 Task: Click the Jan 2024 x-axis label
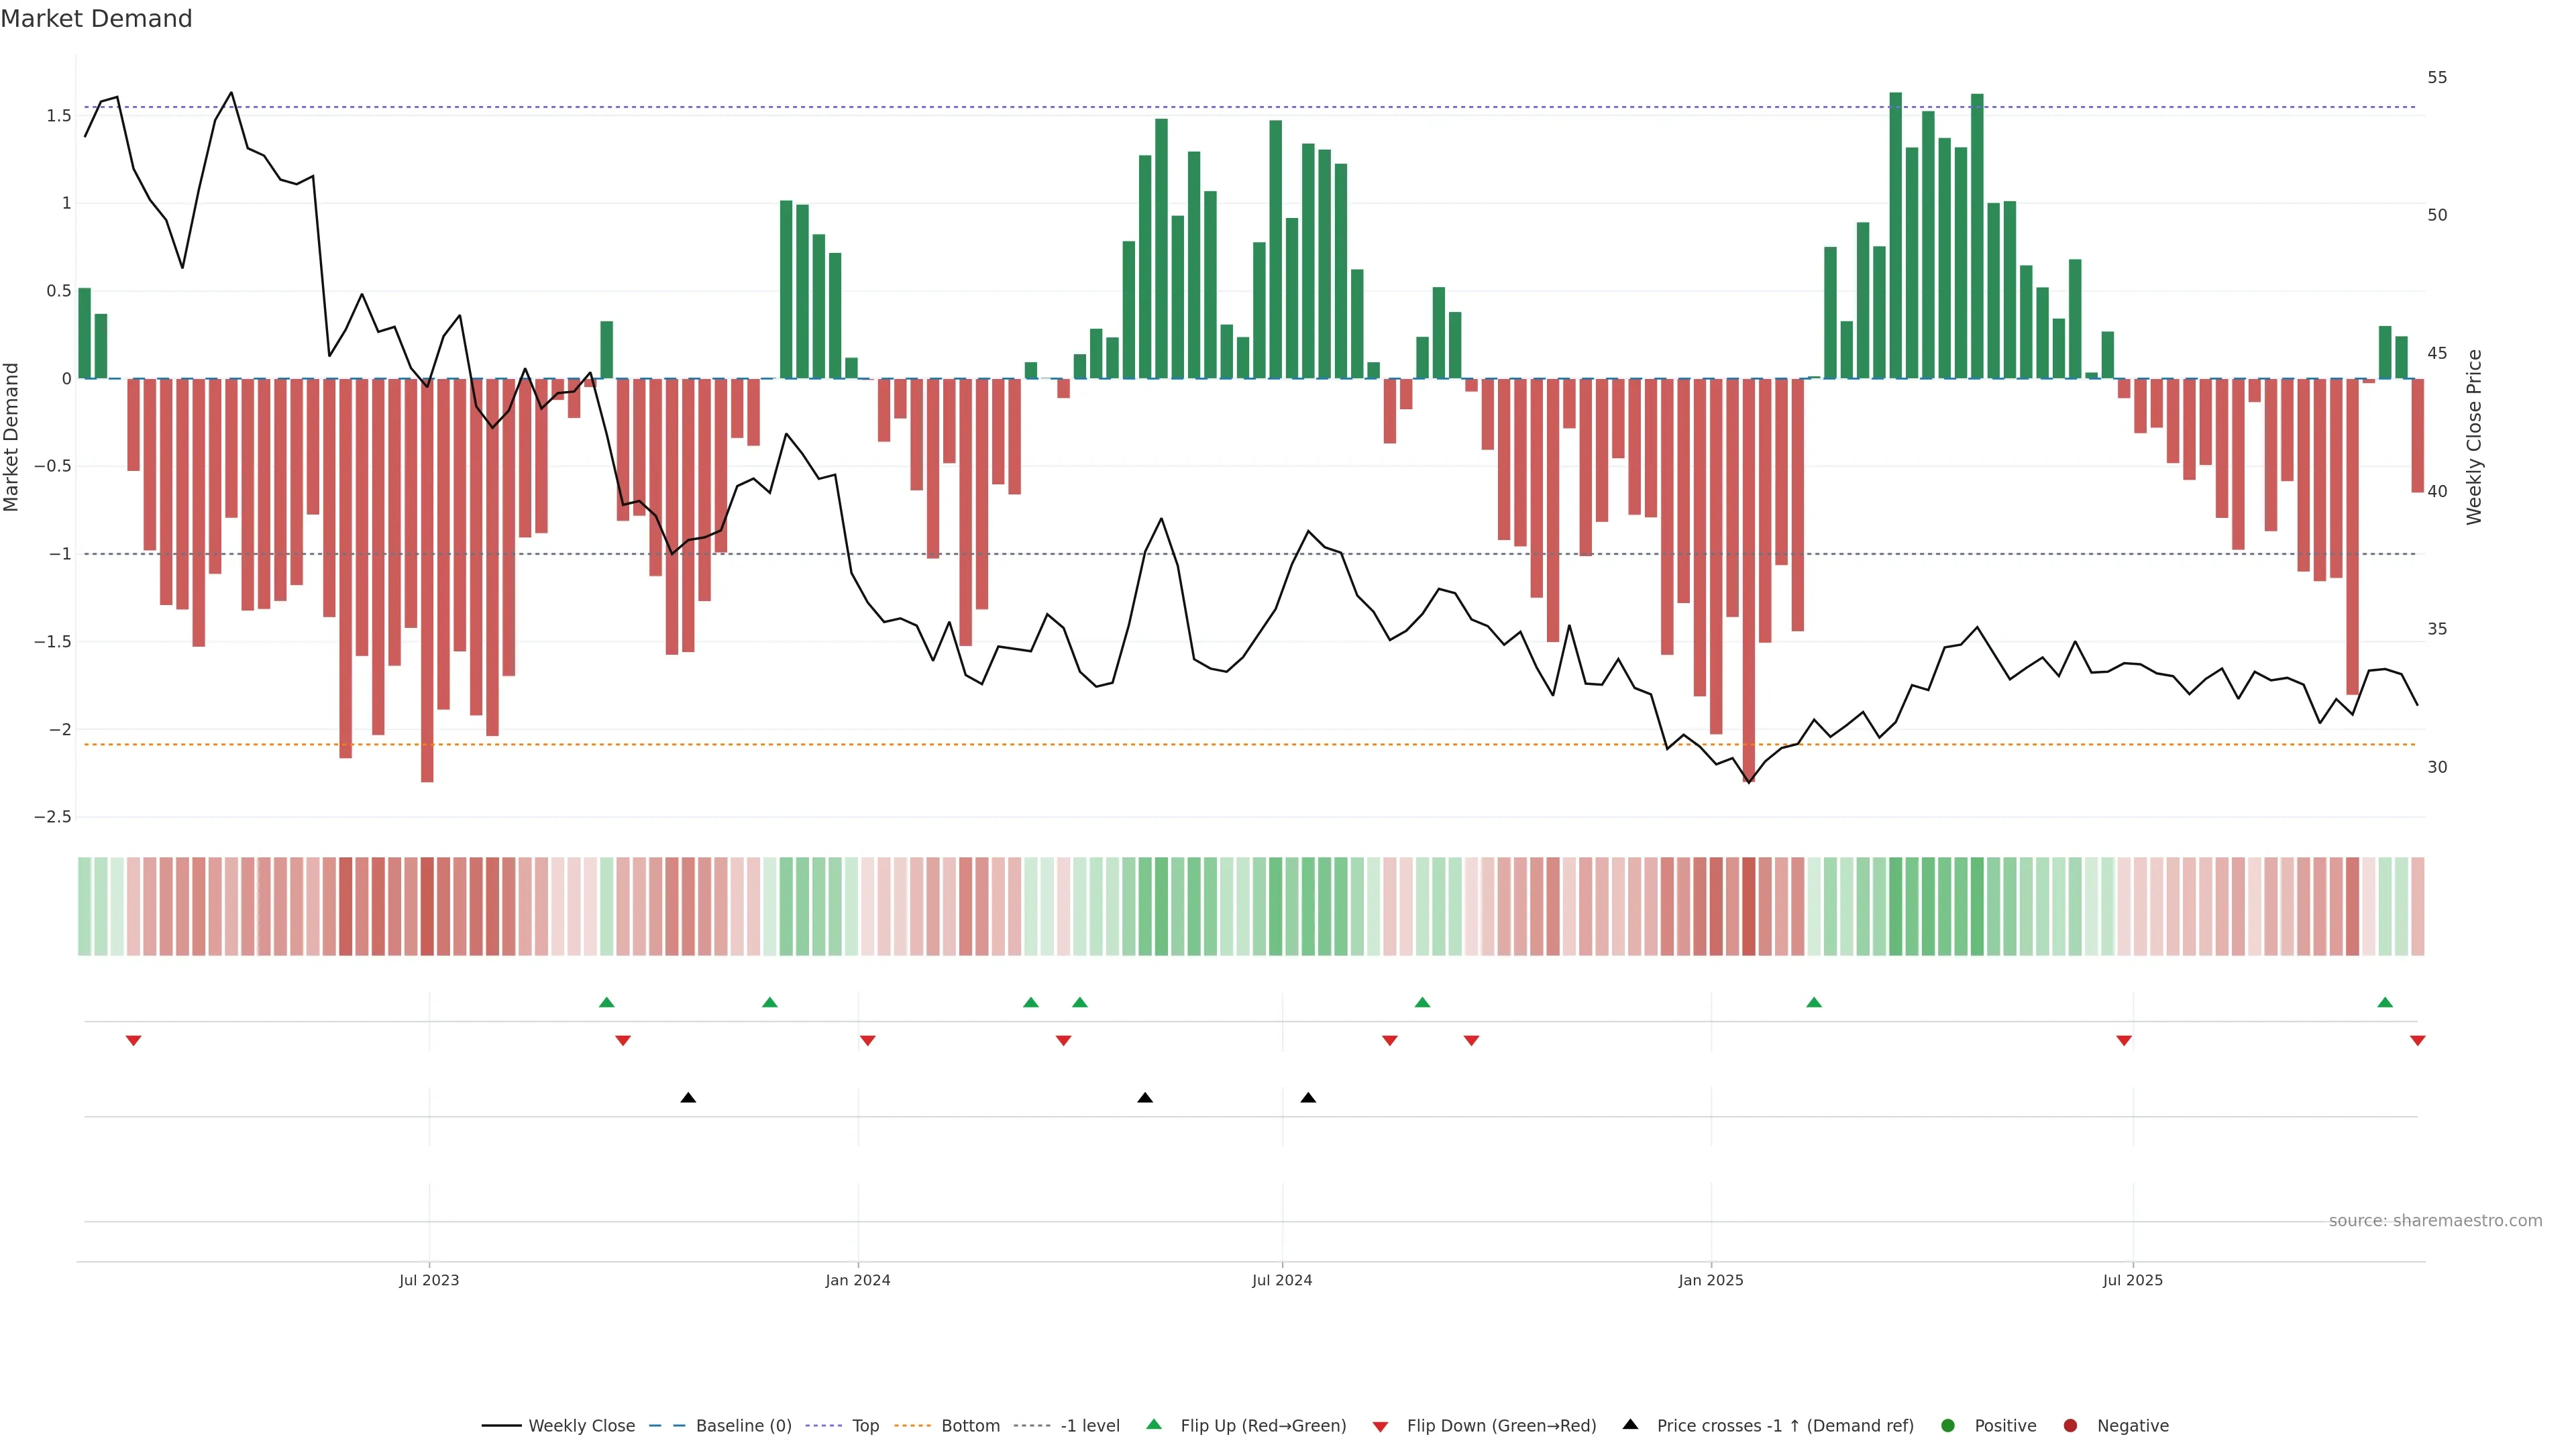click(x=857, y=1280)
